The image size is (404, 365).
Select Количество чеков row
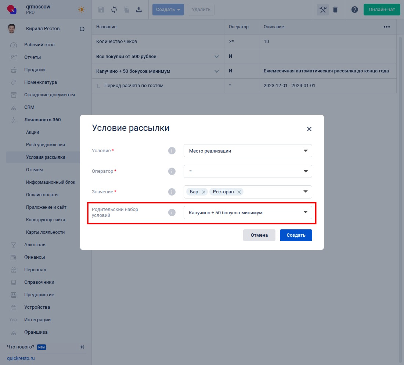point(244,42)
